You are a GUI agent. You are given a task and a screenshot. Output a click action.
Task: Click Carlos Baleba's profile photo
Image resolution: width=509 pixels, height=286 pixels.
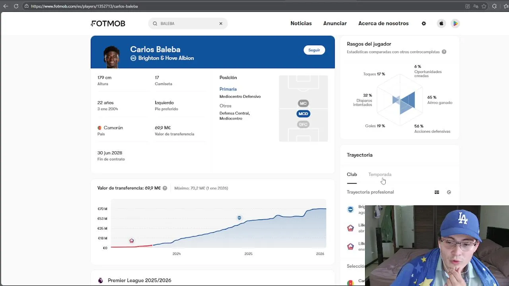(111, 56)
